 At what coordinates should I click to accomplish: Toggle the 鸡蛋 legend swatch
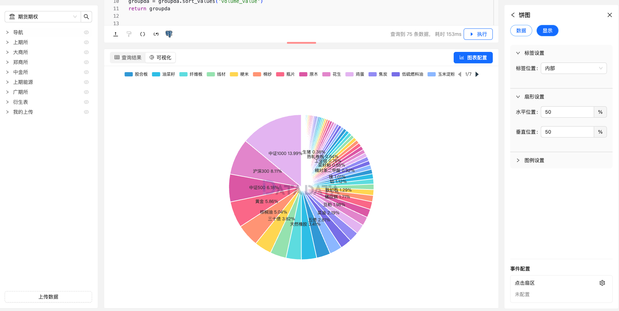coord(349,74)
